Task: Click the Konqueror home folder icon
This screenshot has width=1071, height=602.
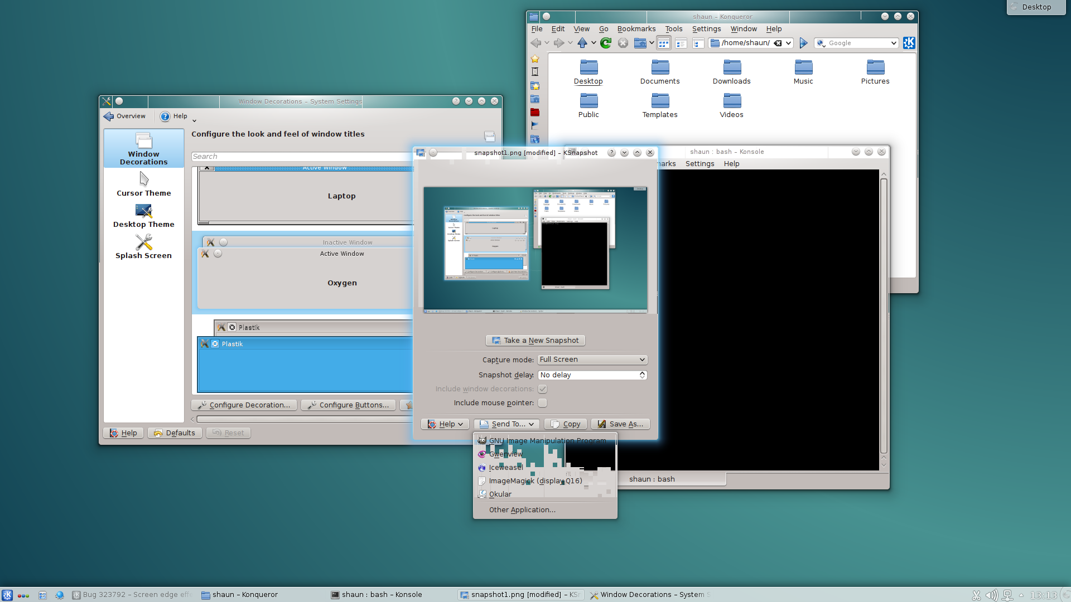Action: [x=640, y=43]
